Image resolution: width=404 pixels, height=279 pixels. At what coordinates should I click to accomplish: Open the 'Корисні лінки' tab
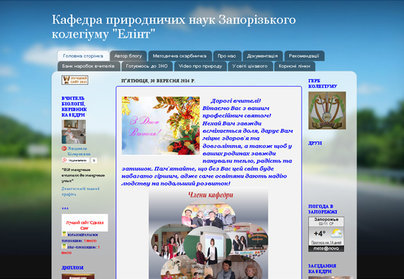point(293,66)
